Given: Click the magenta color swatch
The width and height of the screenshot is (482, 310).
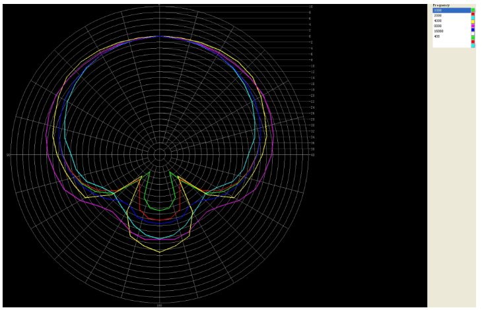Looking at the screenshot, I should pos(473,25).
